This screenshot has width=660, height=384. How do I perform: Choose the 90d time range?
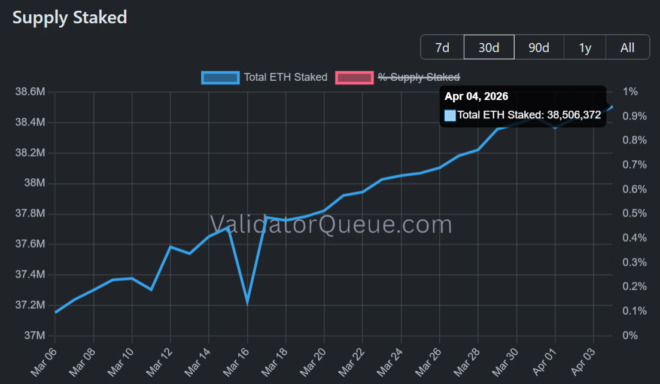[x=539, y=47]
